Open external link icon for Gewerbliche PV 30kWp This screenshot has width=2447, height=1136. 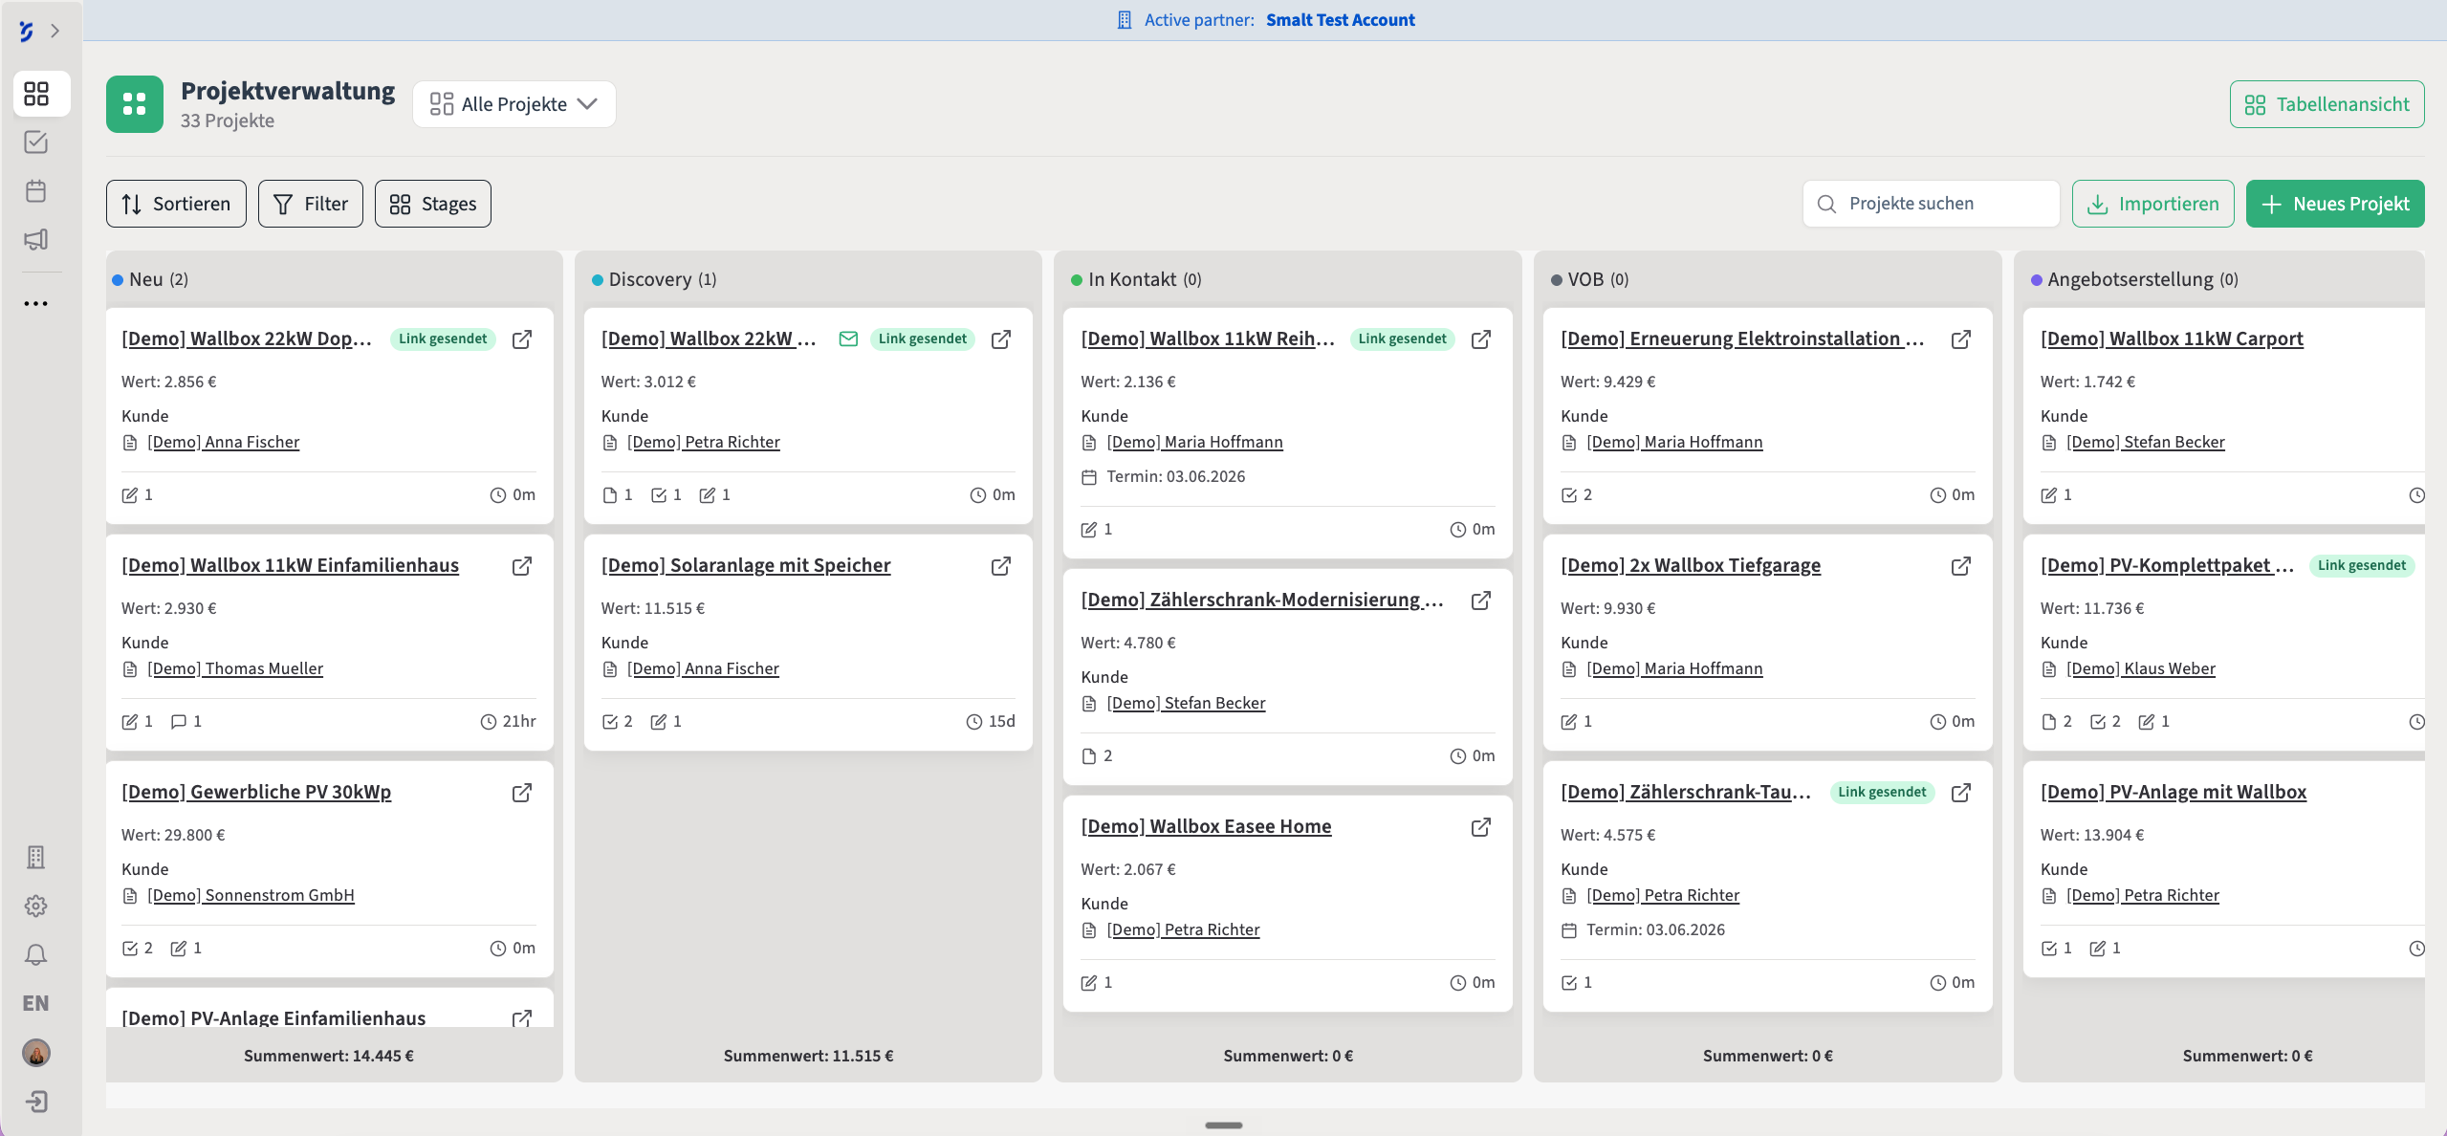click(x=522, y=793)
